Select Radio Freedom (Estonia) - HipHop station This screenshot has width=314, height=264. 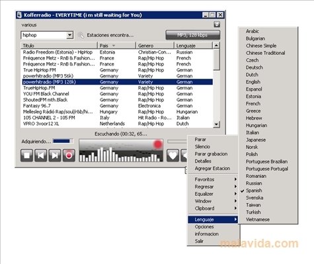117,52
